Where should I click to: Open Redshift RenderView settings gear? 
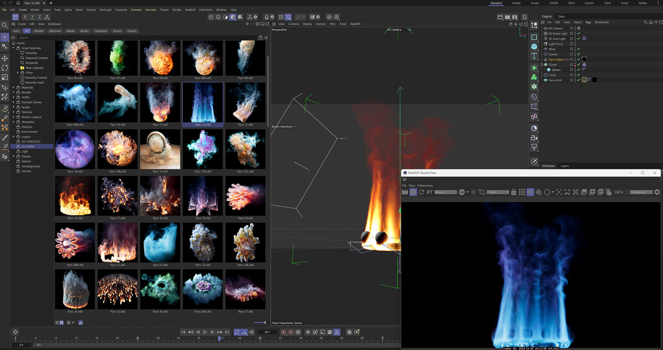click(657, 192)
